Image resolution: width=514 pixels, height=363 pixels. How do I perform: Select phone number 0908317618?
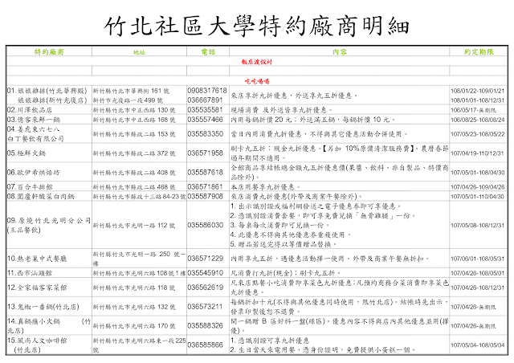(x=207, y=90)
